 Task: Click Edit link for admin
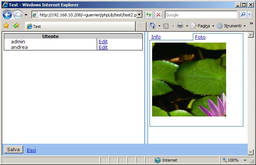click(103, 42)
